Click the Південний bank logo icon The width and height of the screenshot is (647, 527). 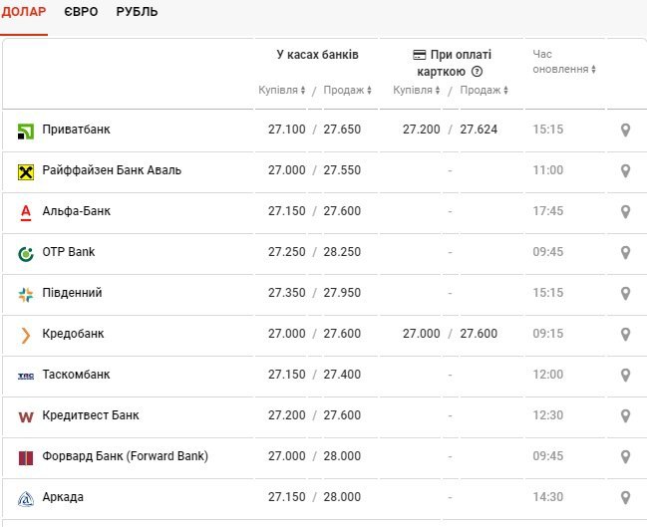click(x=26, y=294)
